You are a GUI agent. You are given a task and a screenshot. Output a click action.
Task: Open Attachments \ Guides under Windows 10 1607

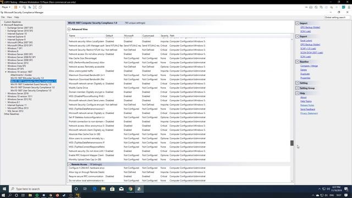[21, 75]
